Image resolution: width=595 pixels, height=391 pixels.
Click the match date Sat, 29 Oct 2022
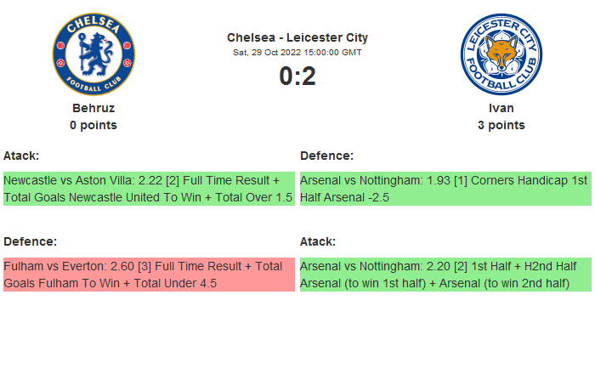pos(297,53)
